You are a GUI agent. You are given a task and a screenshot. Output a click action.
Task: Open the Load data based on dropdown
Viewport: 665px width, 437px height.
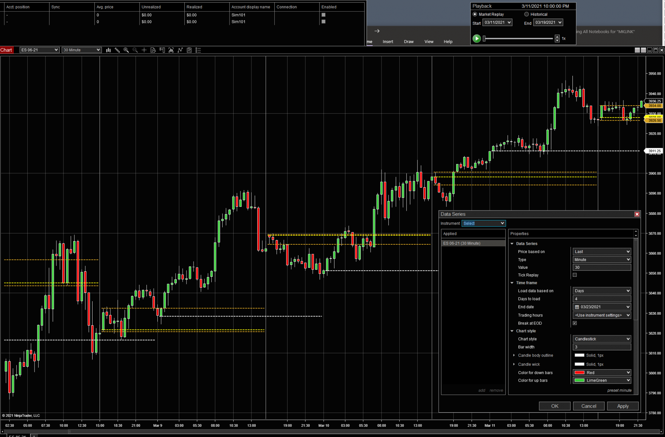click(x=602, y=291)
